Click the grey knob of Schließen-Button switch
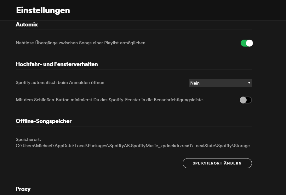Screen dimensions: 286x195 pos(243,100)
